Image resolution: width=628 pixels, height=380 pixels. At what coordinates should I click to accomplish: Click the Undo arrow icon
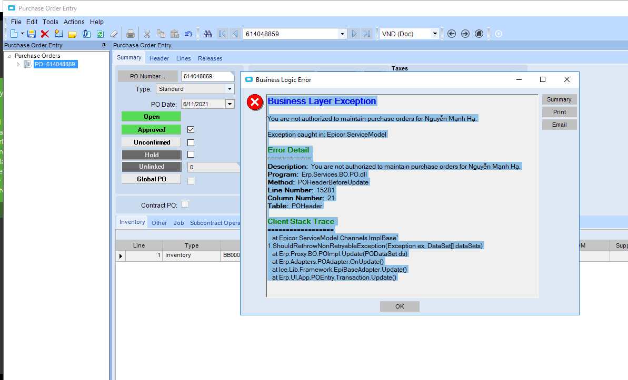click(188, 34)
